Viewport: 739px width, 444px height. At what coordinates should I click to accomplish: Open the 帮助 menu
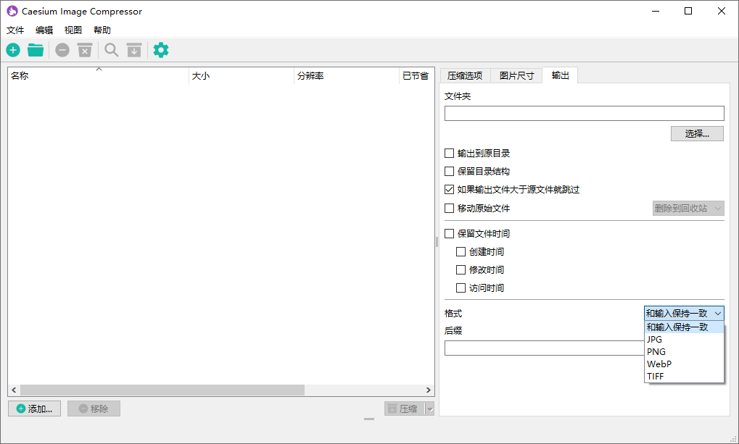(102, 30)
